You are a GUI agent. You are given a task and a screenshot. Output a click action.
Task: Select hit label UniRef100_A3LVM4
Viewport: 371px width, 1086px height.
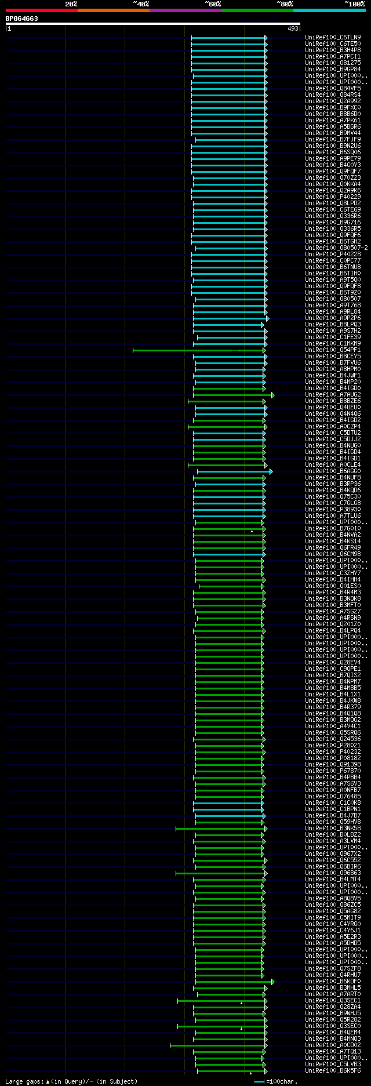pyautogui.click(x=333, y=841)
